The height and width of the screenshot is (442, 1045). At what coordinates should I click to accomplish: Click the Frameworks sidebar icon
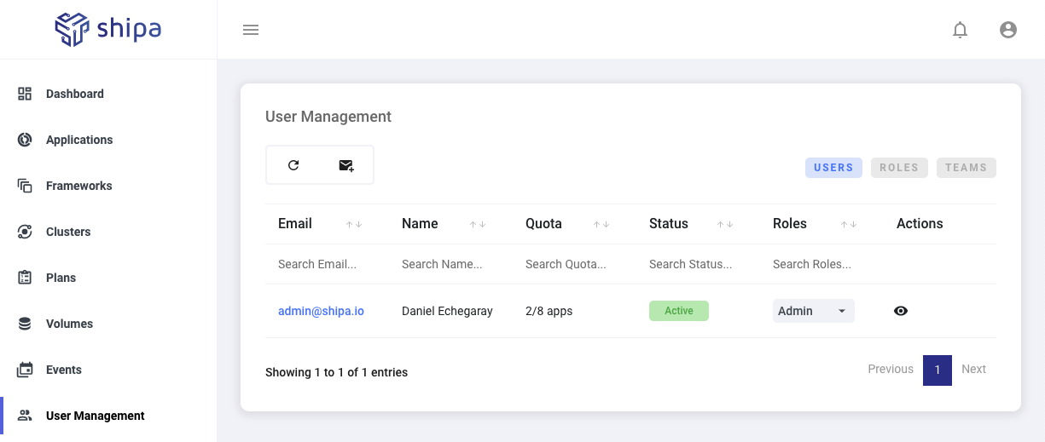[25, 186]
